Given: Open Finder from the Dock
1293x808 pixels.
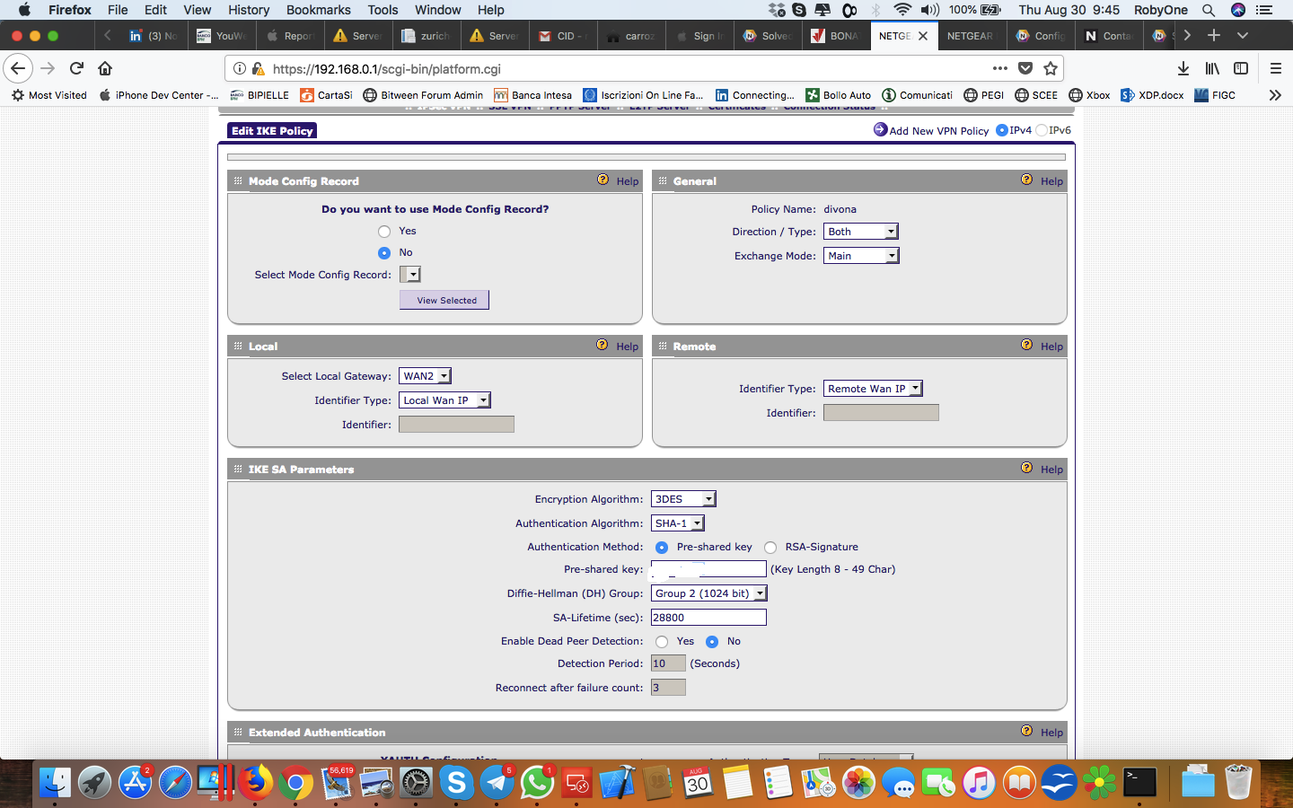Looking at the screenshot, I should [x=55, y=783].
